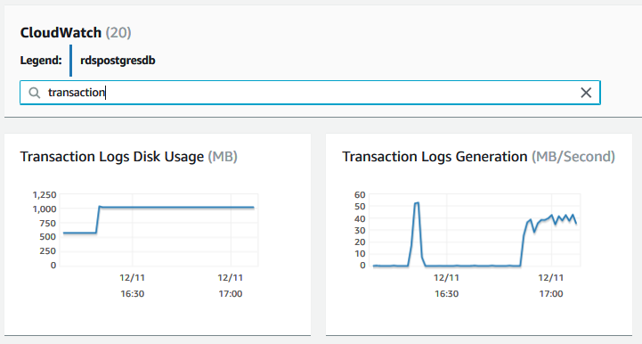Click the 60 y-axis label on Logs Generation
Viewport: 642px width, 344px height.
[x=360, y=195]
